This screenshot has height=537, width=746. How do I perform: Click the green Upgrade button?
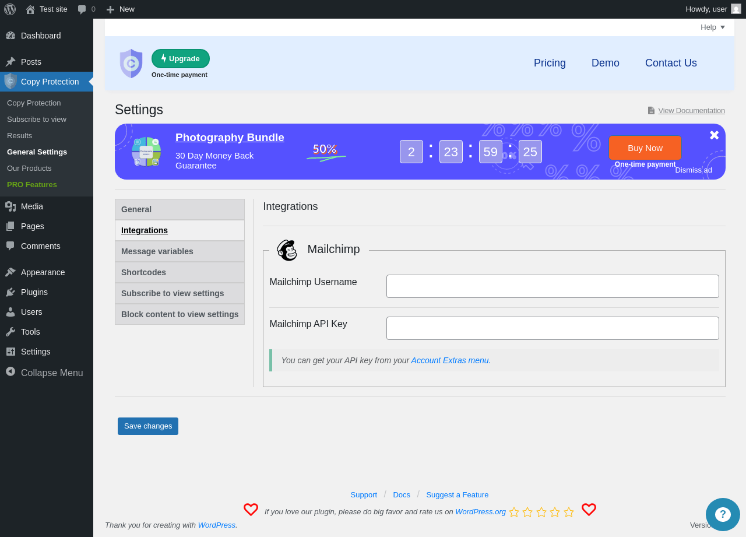[x=181, y=58]
